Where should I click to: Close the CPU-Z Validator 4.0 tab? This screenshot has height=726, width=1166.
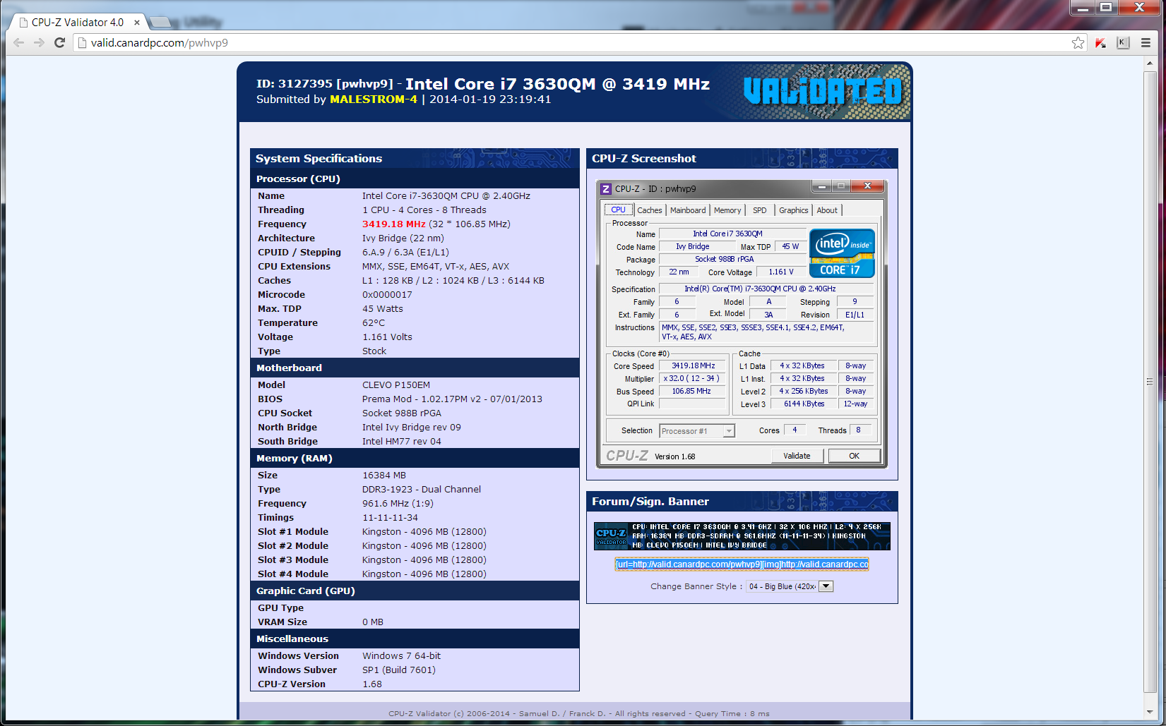coord(137,23)
